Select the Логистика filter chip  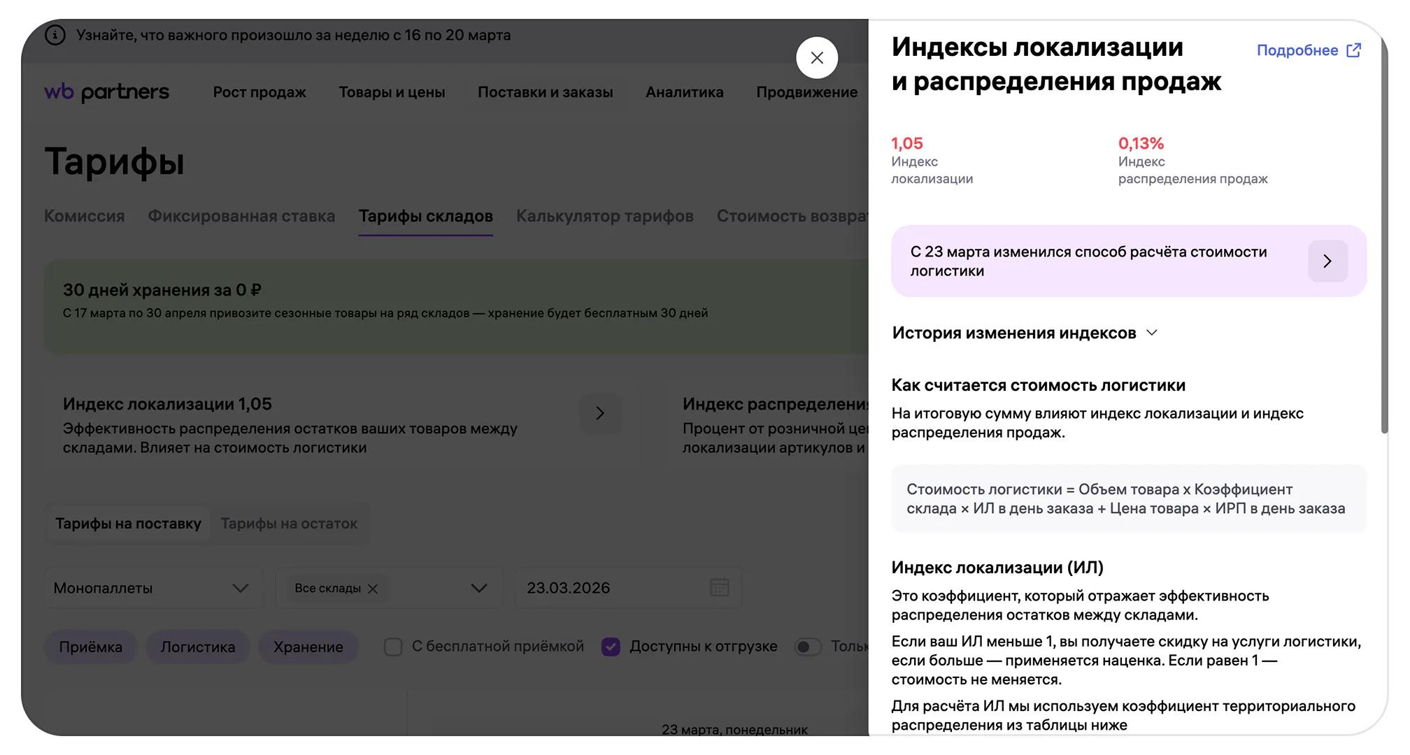(x=198, y=647)
